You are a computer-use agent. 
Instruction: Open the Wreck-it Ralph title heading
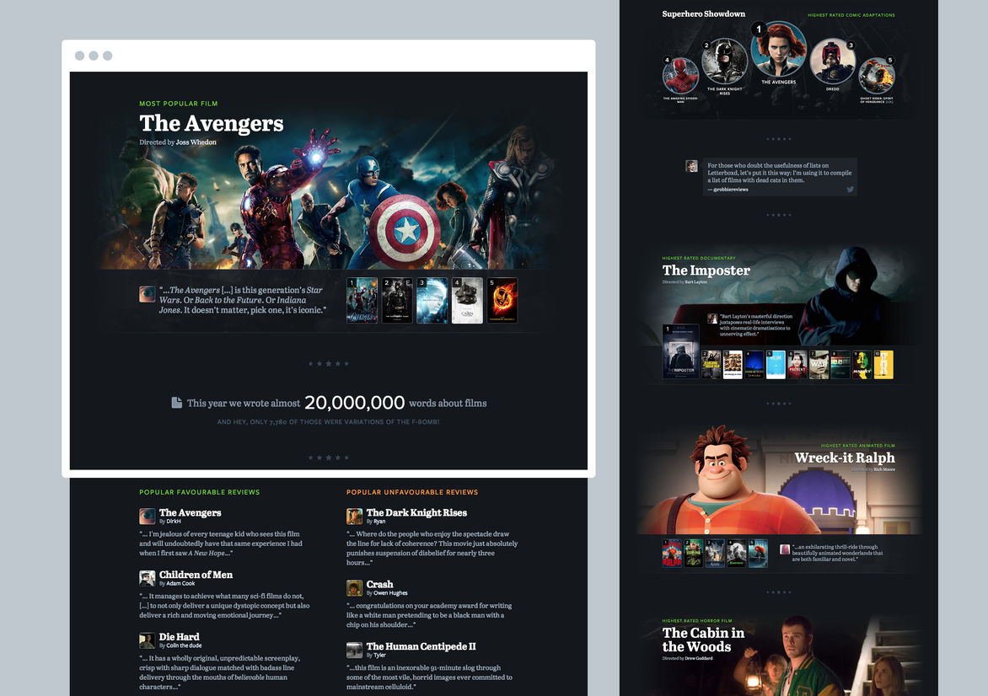pos(845,458)
